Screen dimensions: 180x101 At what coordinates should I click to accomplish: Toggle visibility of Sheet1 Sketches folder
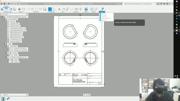(x=8, y=53)
